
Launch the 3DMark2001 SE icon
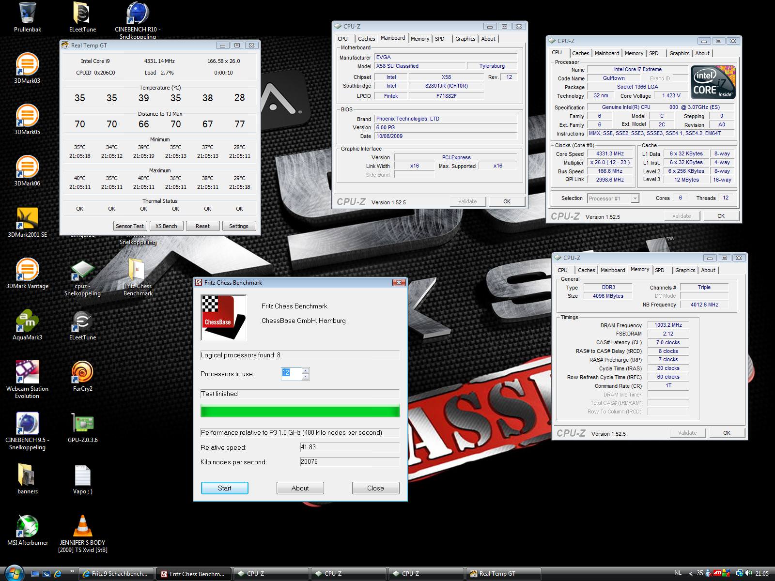pyautogui.click(x=27, y=218)
